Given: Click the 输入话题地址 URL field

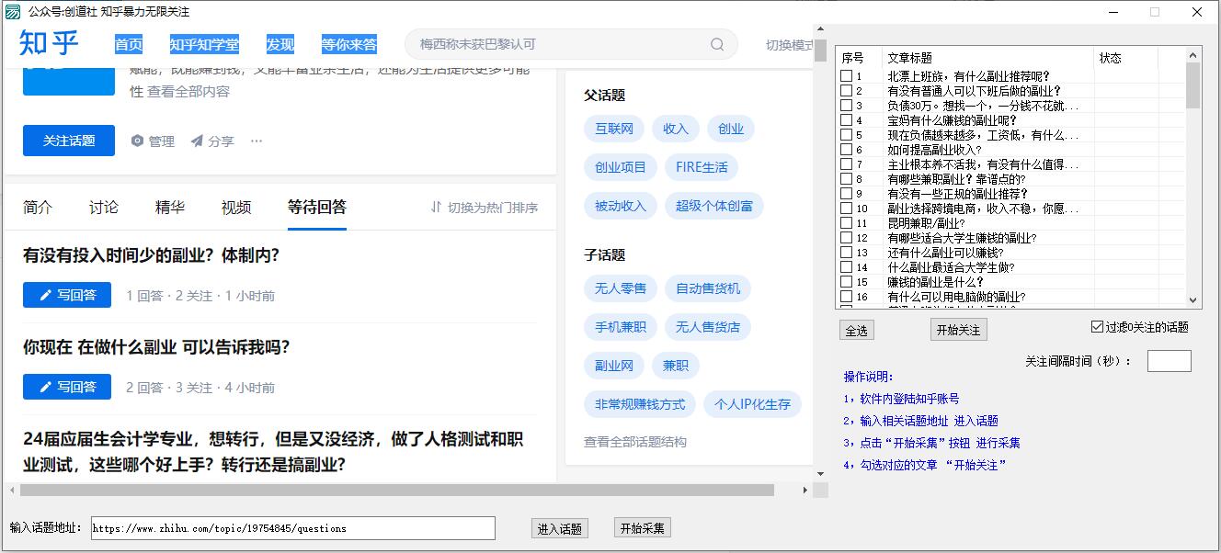Looking at the screenshot, I should coord(293,528).
